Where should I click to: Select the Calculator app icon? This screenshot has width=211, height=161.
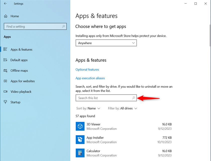(x=80, y=153)
